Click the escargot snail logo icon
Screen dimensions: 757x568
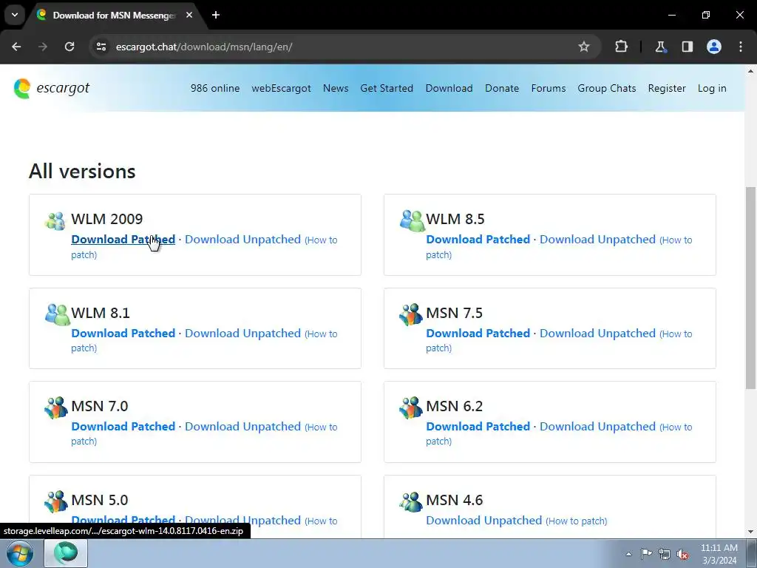pos(22,89)
